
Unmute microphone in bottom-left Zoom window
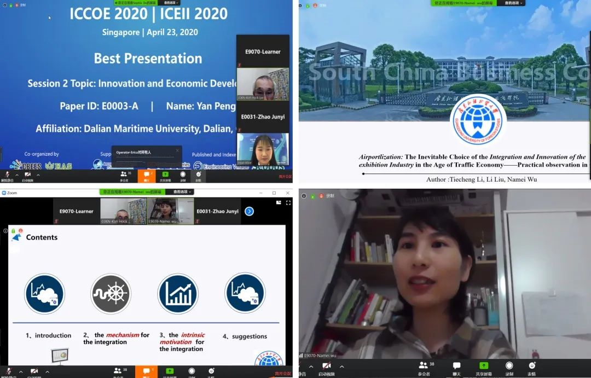click(x=8, y=372)
